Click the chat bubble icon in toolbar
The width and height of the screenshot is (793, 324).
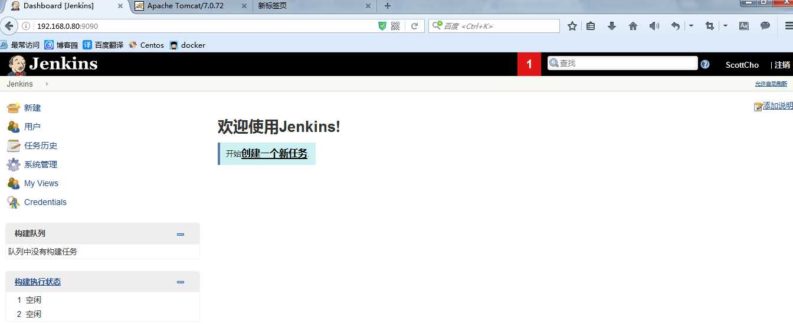pyautogui.click(x=765, y=26)
